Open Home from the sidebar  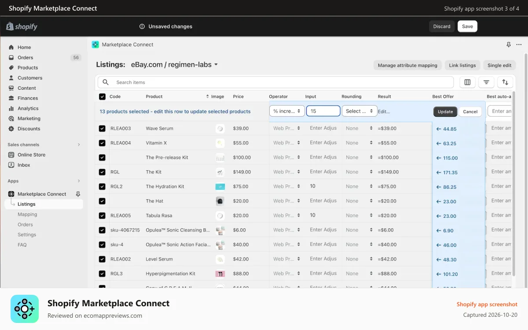pos(24,47)
